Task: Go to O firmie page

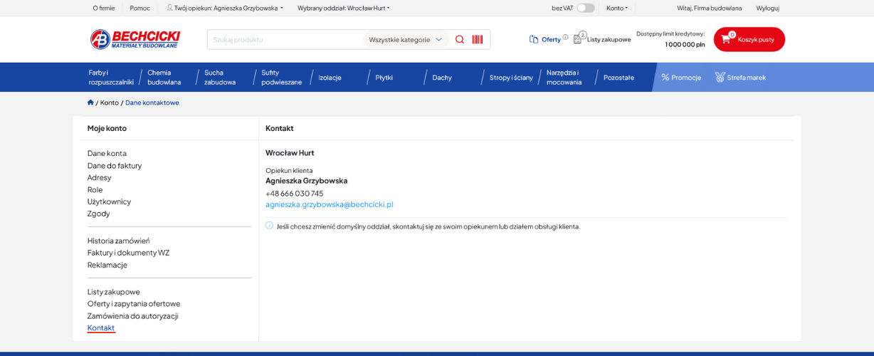Action: click(x=104, y=8)
